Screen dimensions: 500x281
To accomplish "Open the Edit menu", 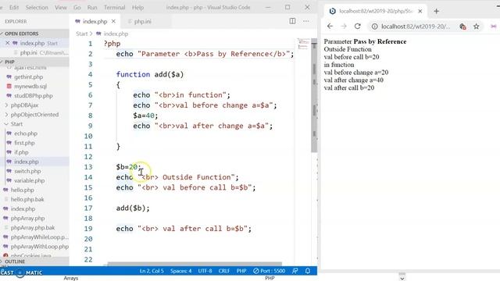I will 14,7.
